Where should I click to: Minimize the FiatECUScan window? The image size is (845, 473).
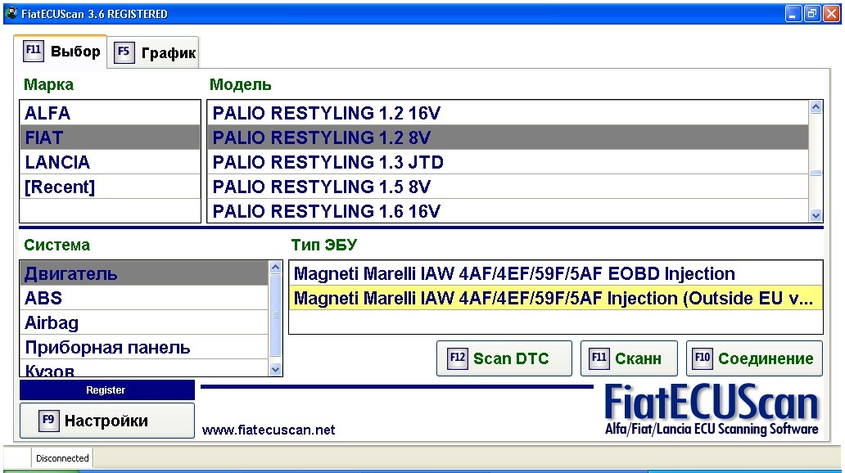pyautogui.click(x=793, y=13)
